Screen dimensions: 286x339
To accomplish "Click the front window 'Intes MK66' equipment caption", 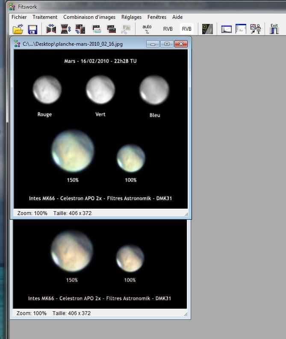I will click(x=100, y=198).
